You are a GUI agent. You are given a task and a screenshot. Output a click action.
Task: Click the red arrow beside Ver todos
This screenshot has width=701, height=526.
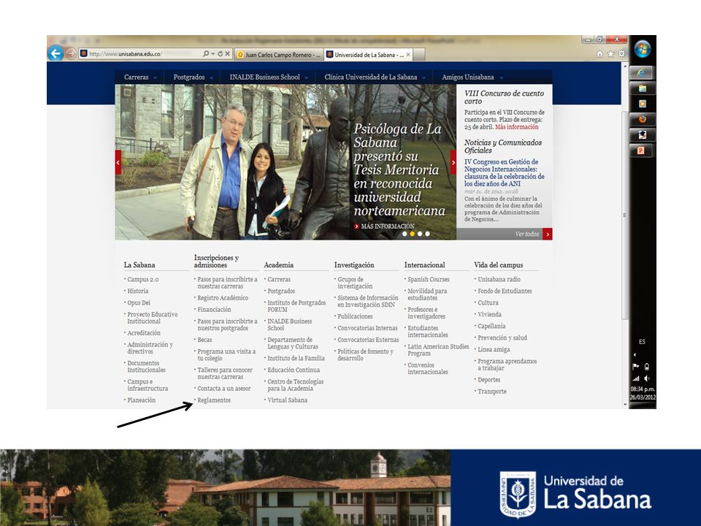[x=548, y=234]
